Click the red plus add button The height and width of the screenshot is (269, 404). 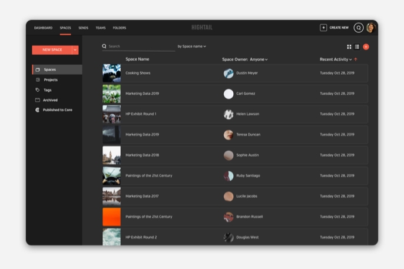click(366, 47)
